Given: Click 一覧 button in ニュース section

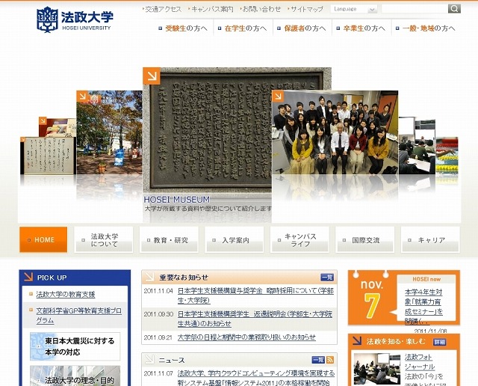Looking at the screenshot, I should [318, 360].
